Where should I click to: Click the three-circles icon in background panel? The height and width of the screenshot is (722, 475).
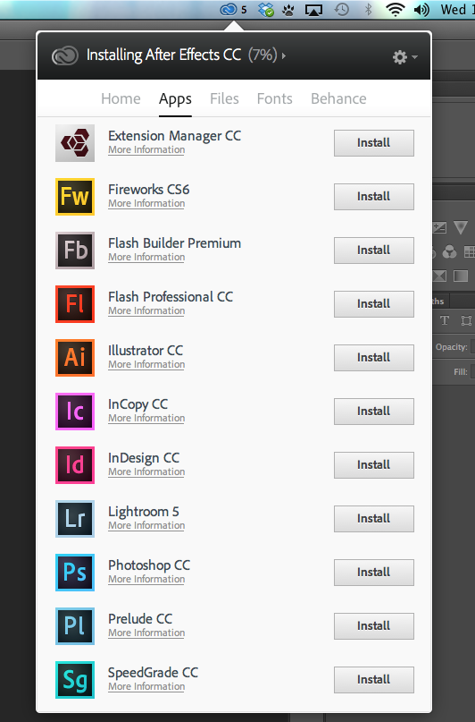449,251
